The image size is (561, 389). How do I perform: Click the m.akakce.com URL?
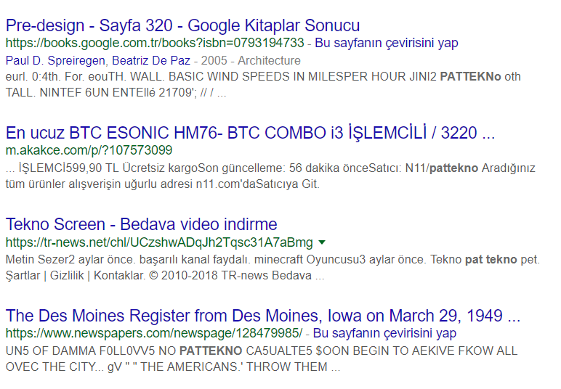pos(89,151)
